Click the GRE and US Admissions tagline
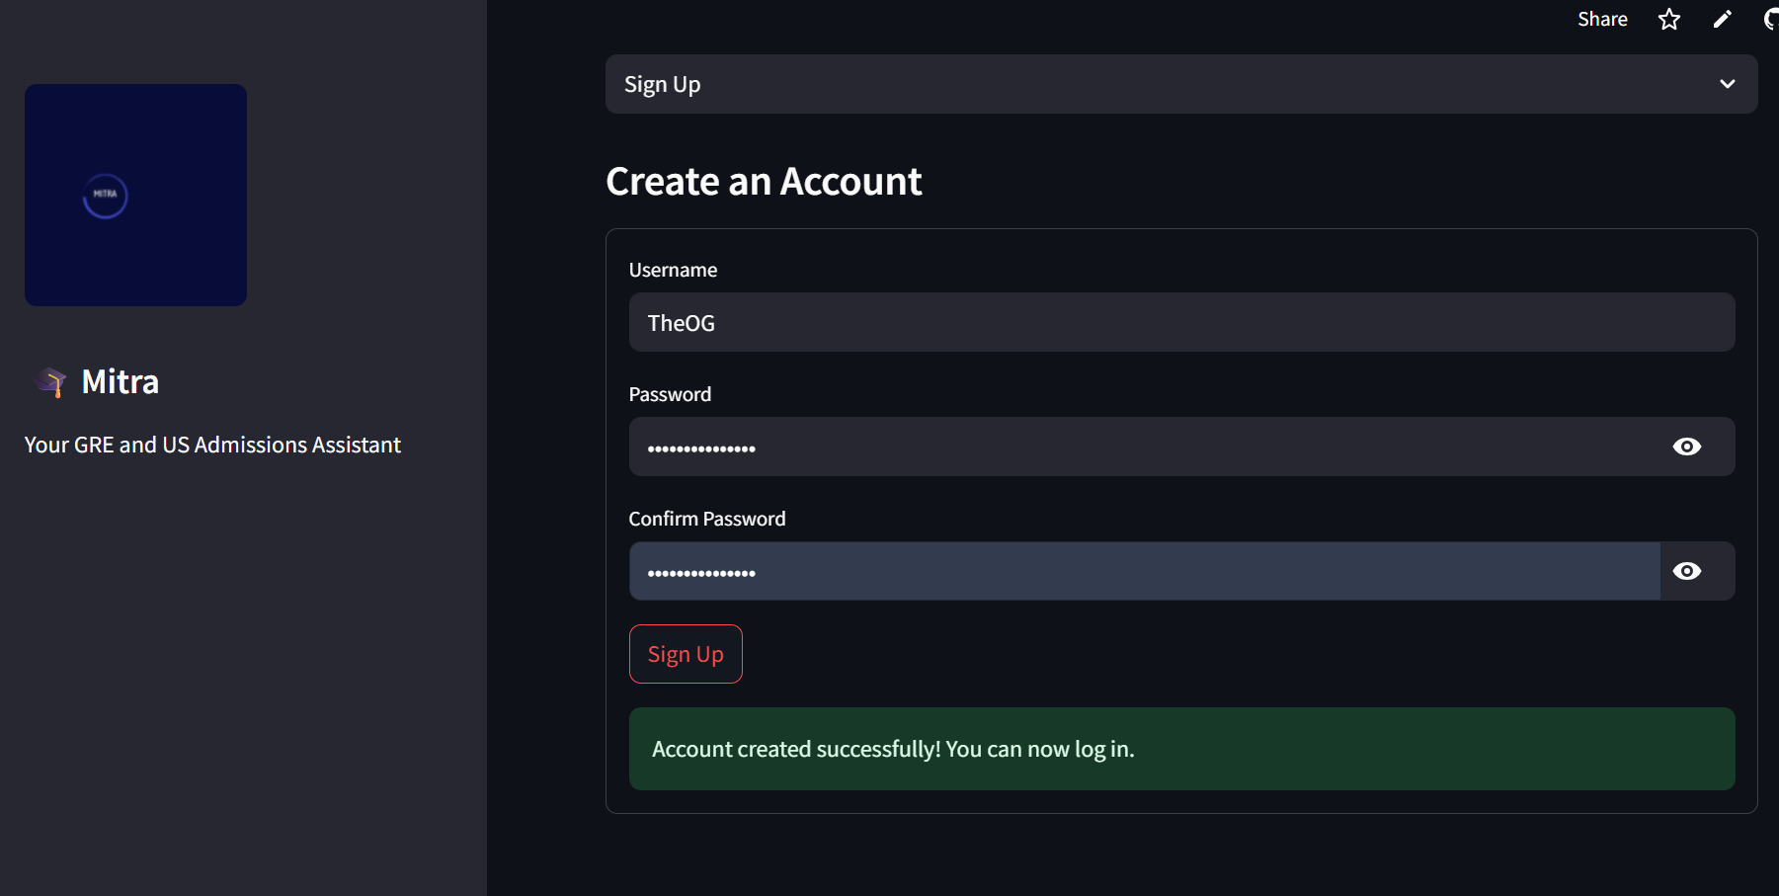Viewport: 1779px width, 896px height. (212, 445)
